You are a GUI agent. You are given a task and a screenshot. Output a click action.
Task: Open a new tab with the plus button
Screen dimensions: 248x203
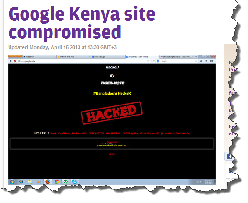pyautogui.click(x=196, y=57)
